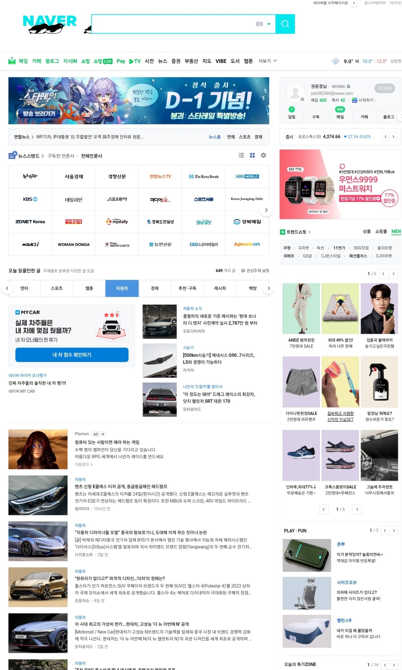Open KBS WORLD publisher logo
Screen dimensions: 402x670
pos(247,177)
